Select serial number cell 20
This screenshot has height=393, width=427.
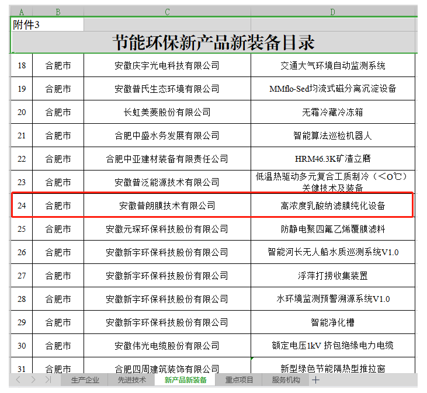[22, 112]
